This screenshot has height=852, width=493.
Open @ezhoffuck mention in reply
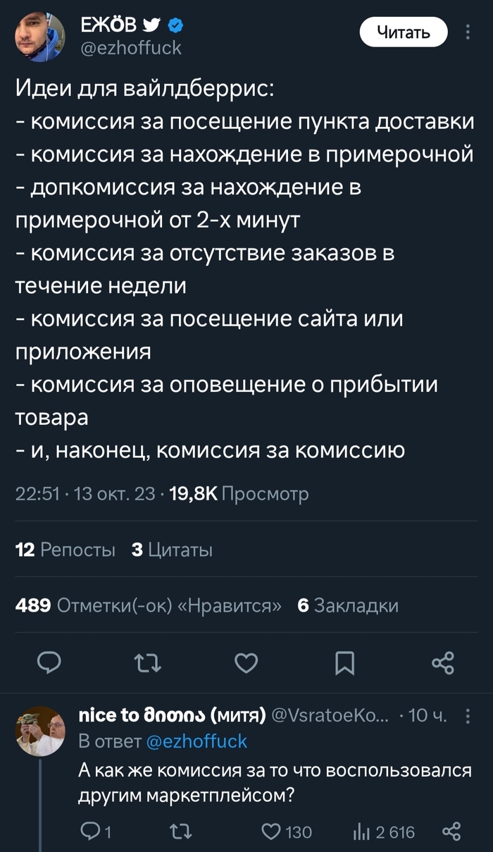coord(196,741)
